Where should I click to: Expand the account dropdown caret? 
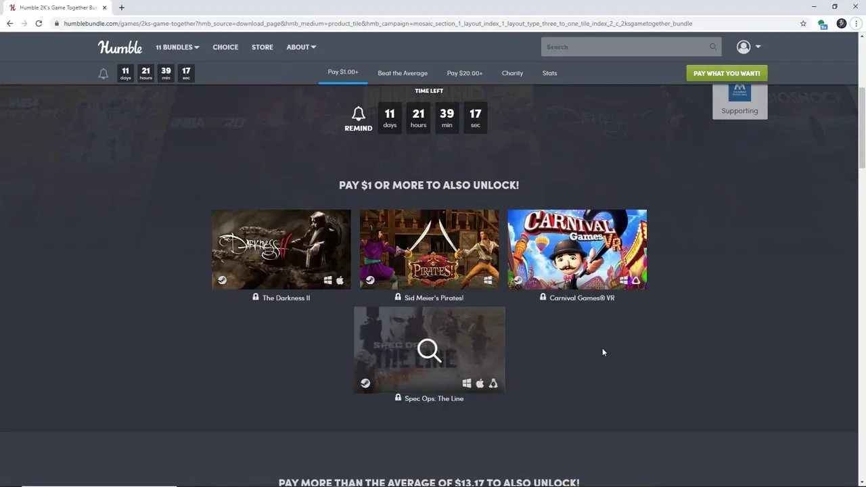758,47
